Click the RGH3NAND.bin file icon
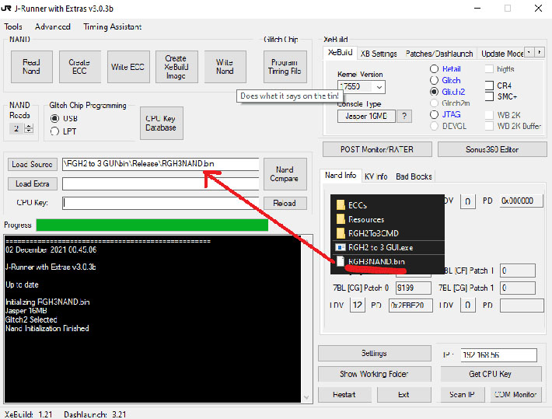Screen dimensions: 552x419 [341, 261]
